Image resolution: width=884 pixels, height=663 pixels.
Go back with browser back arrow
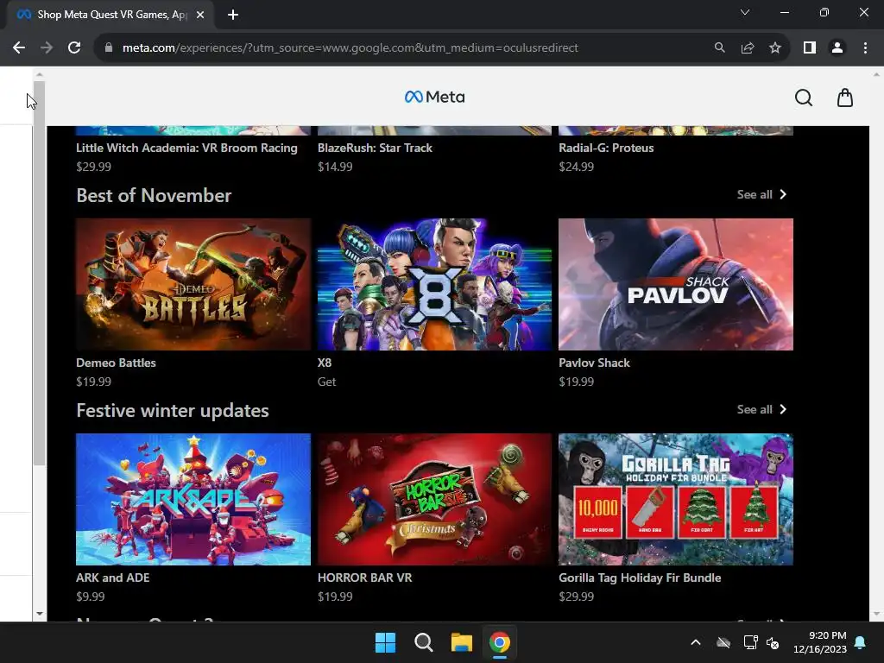click(x=19, y=48)
